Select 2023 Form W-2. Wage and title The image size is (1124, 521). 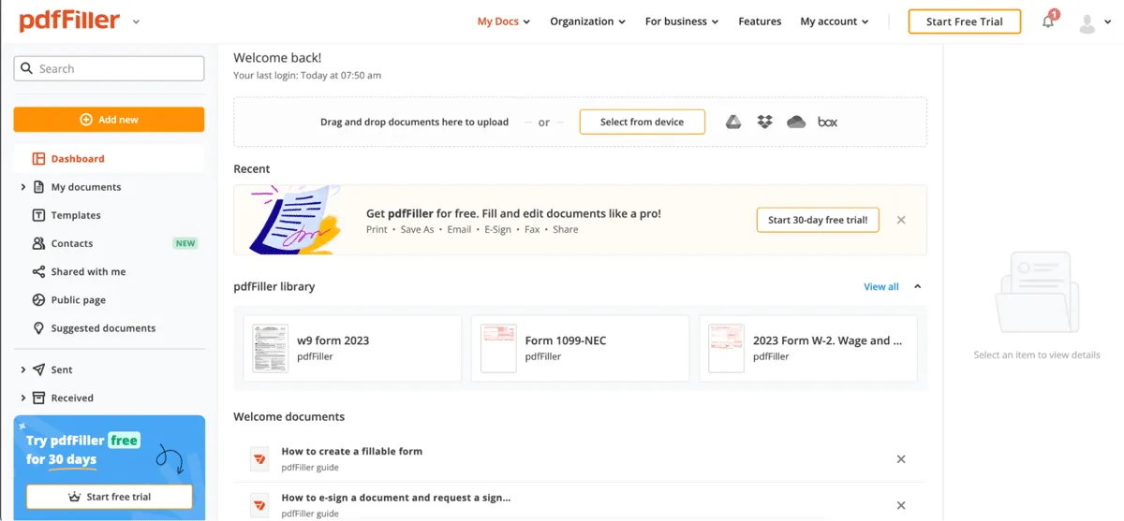827,340
